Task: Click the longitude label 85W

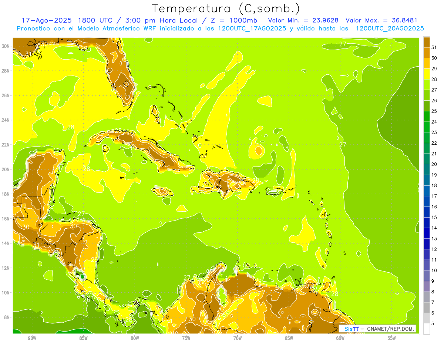Action: [83, 338]
